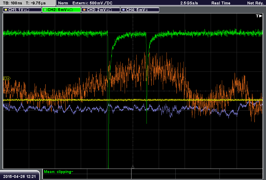Click the TB: 100 ns time base readout
The height and width of the screenshot is (180, 266).
point(12,3)
